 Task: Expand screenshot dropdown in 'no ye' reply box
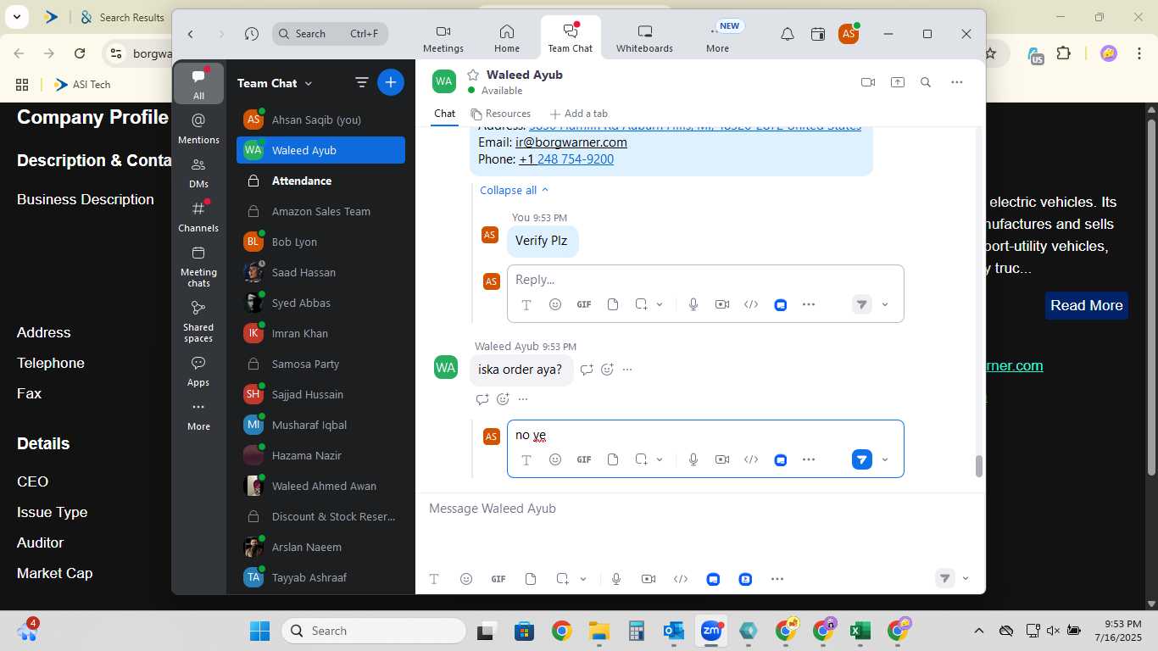coord(660,459)
